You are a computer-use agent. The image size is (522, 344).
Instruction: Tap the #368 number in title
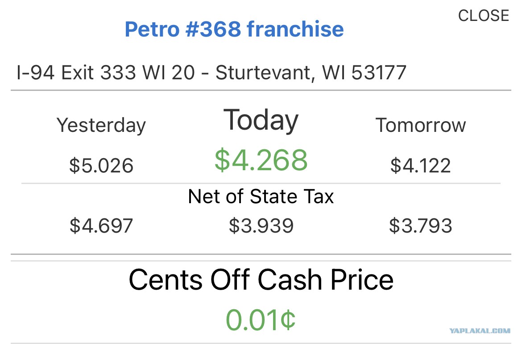click(213, 29)
